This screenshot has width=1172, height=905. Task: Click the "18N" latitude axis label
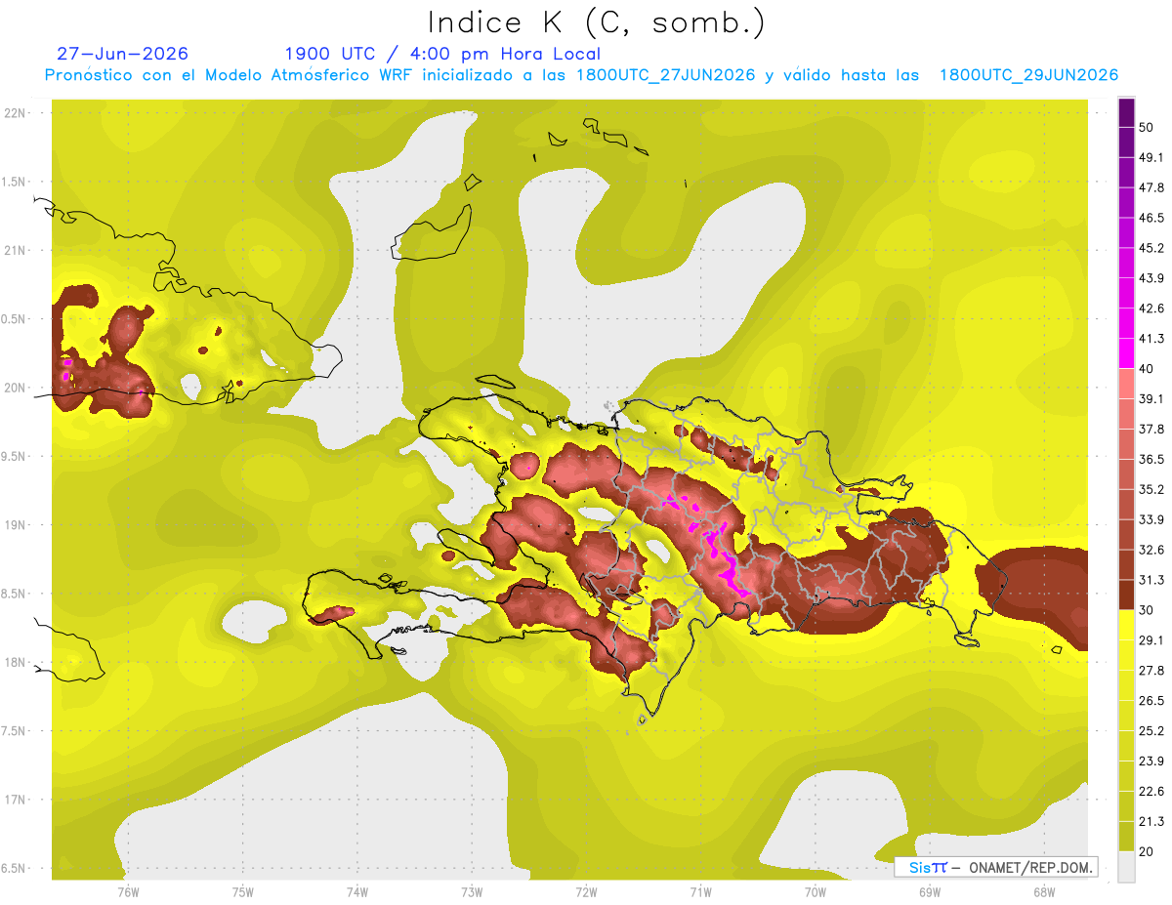16,663
